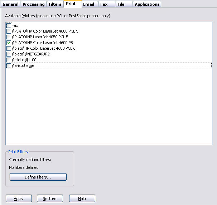Go to the Applications tab

coord(147,4)
